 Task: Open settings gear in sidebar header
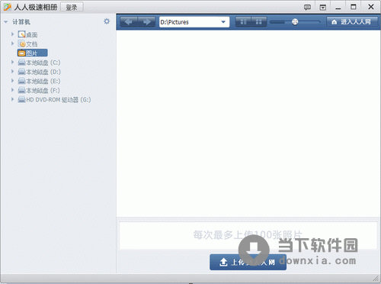[107, 21]
